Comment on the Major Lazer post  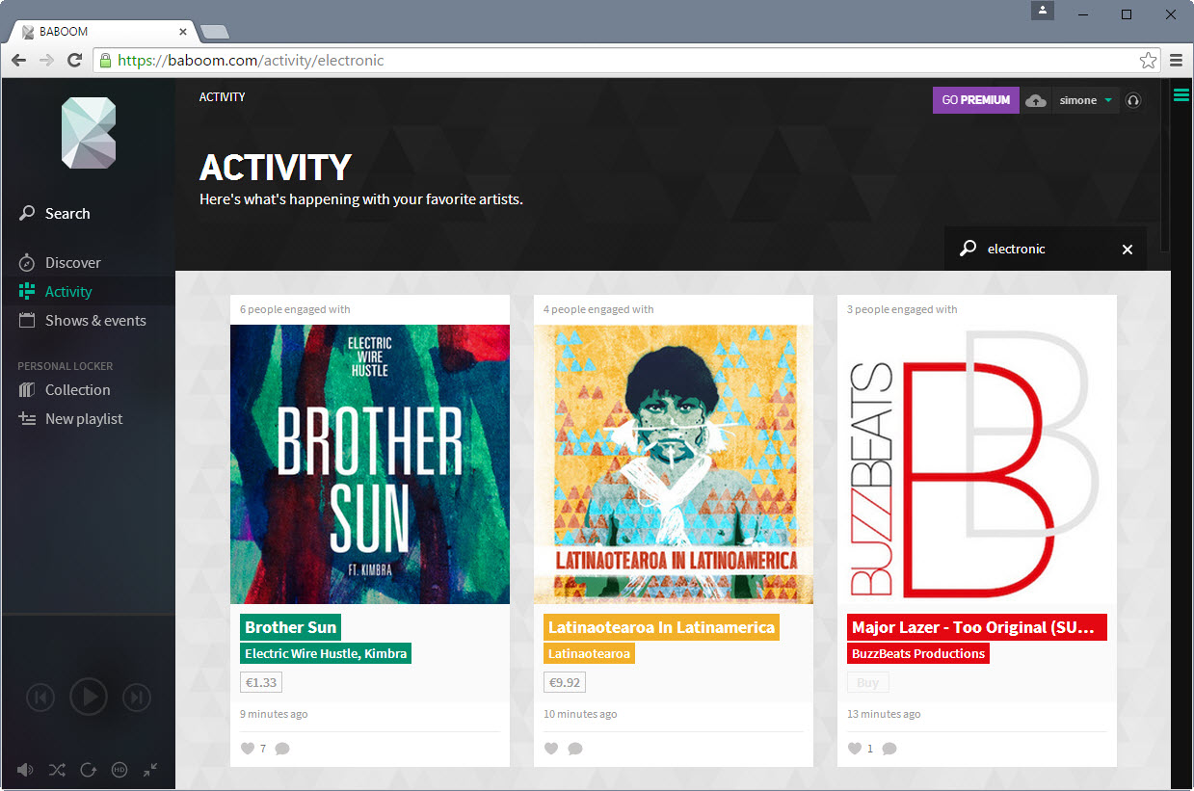click(889, 749)
